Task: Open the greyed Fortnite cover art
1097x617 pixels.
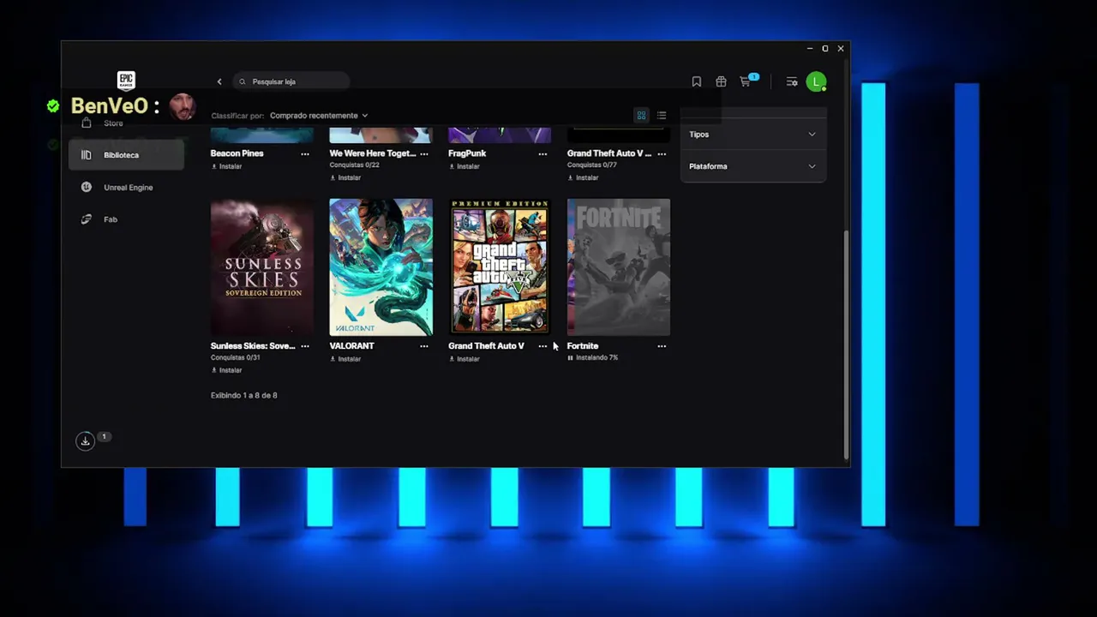Action: (619, 267)
